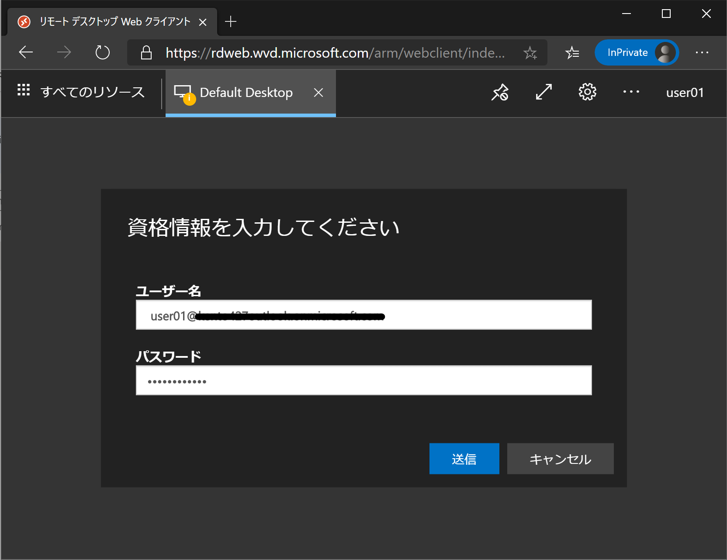727x560 pixels.
Task: Add the page to favorites
Action: 530,53
